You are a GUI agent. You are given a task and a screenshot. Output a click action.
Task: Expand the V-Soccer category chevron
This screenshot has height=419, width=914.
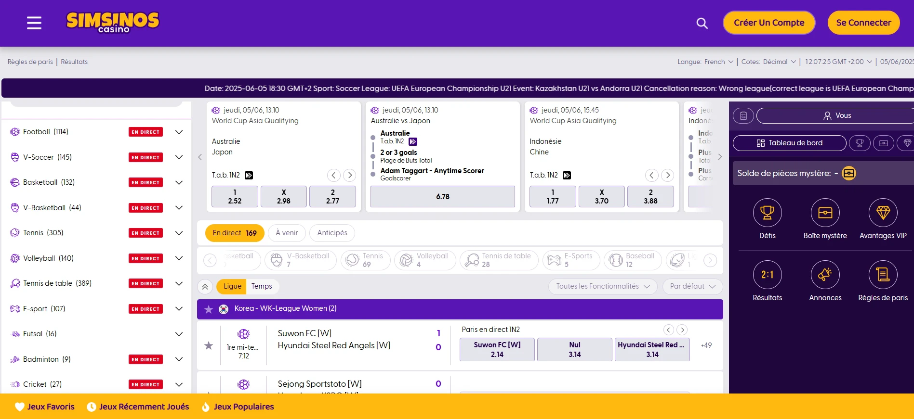coord(179,157)
